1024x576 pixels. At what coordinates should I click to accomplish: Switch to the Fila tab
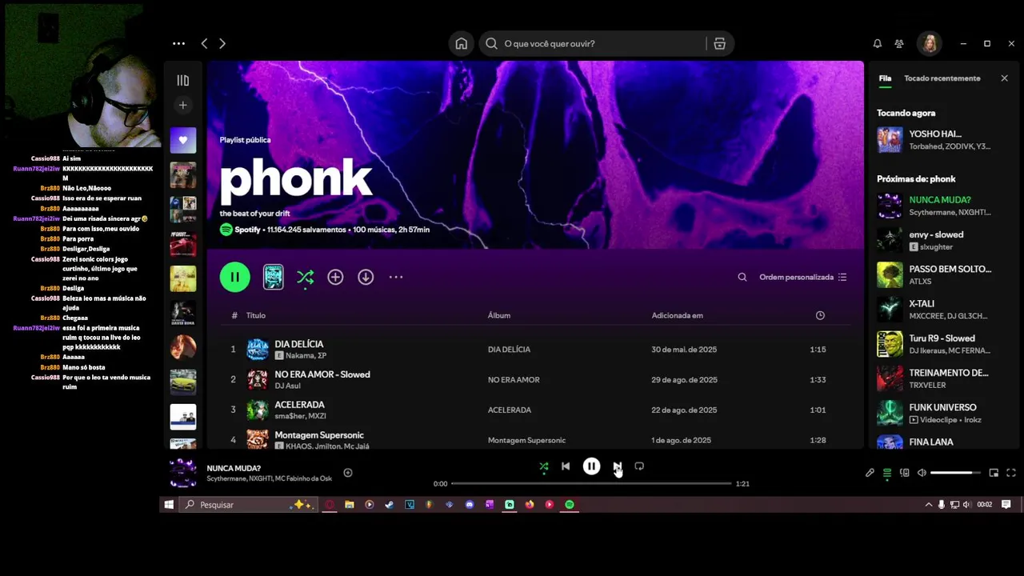(885, 78)
